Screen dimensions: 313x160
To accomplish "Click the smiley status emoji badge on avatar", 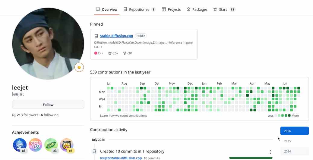I will pyautogui.click(x=79, y=67).
